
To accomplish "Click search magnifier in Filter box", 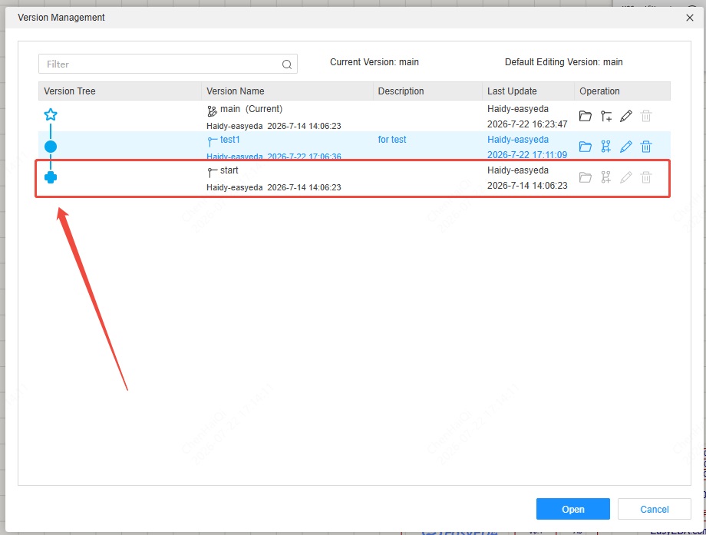I will point(287,64).
